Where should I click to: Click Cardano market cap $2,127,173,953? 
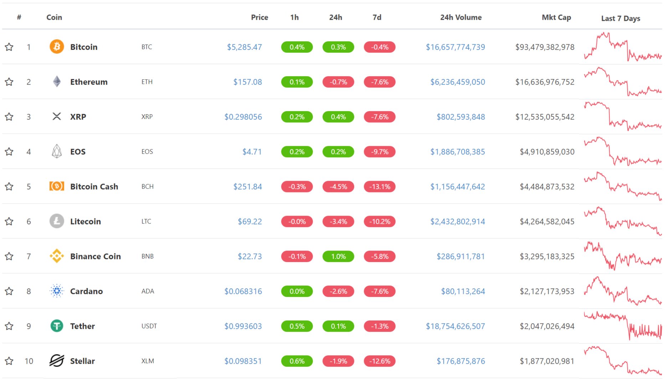click(547, 291)
